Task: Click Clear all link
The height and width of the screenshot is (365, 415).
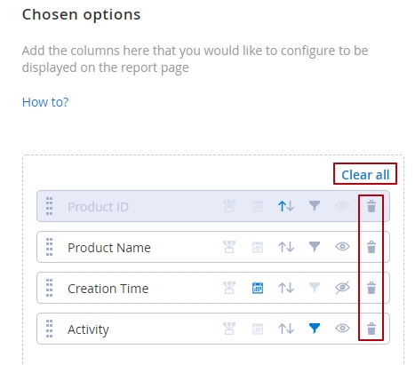Action: tap(365, 175)
